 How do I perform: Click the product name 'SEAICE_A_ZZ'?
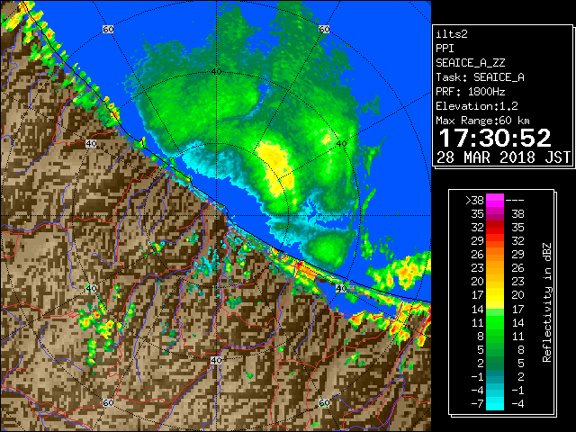click(470, 63)
